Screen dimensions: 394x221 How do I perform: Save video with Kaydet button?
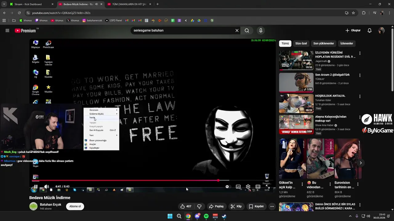[x=256, y=206]
